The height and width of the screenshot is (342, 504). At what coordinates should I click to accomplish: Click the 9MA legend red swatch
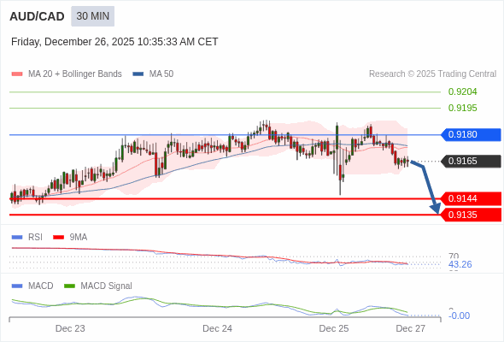pyautogui.click(x=58, y=238)
